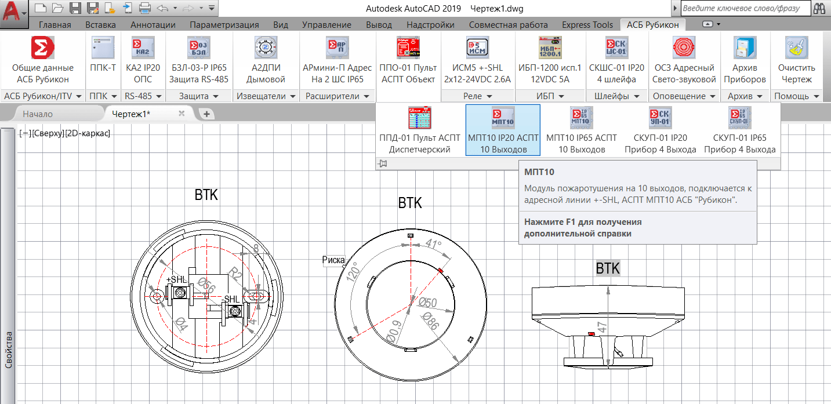Open the Совместная работа tab
Viewport: 831px width, 404px height.
tap(508, 24)
